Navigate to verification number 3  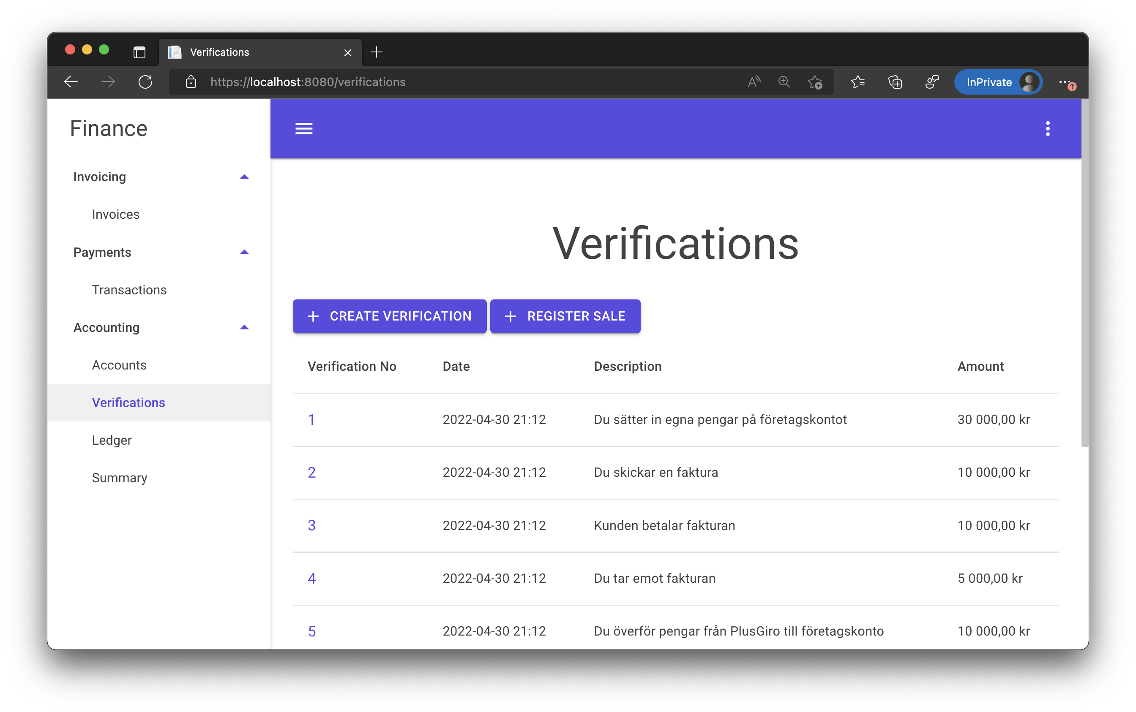[x=312, y=525]
